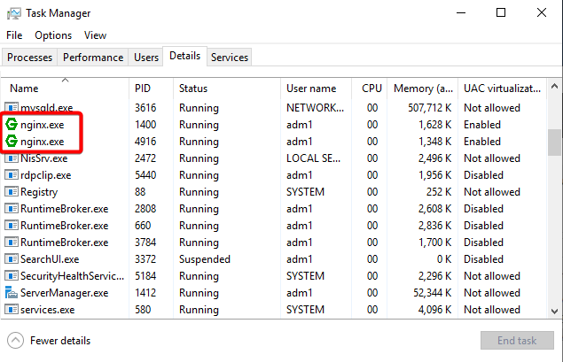Open the File menu
The width and height of the screenshot is (563, 362).
(x=14, y=35)
